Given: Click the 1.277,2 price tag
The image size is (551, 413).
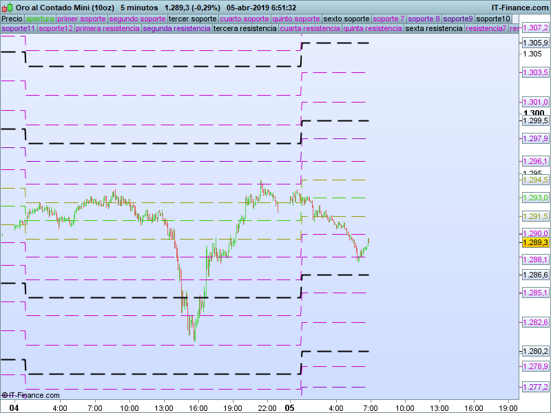Looking at the screenshot, I should coord(535,387).
